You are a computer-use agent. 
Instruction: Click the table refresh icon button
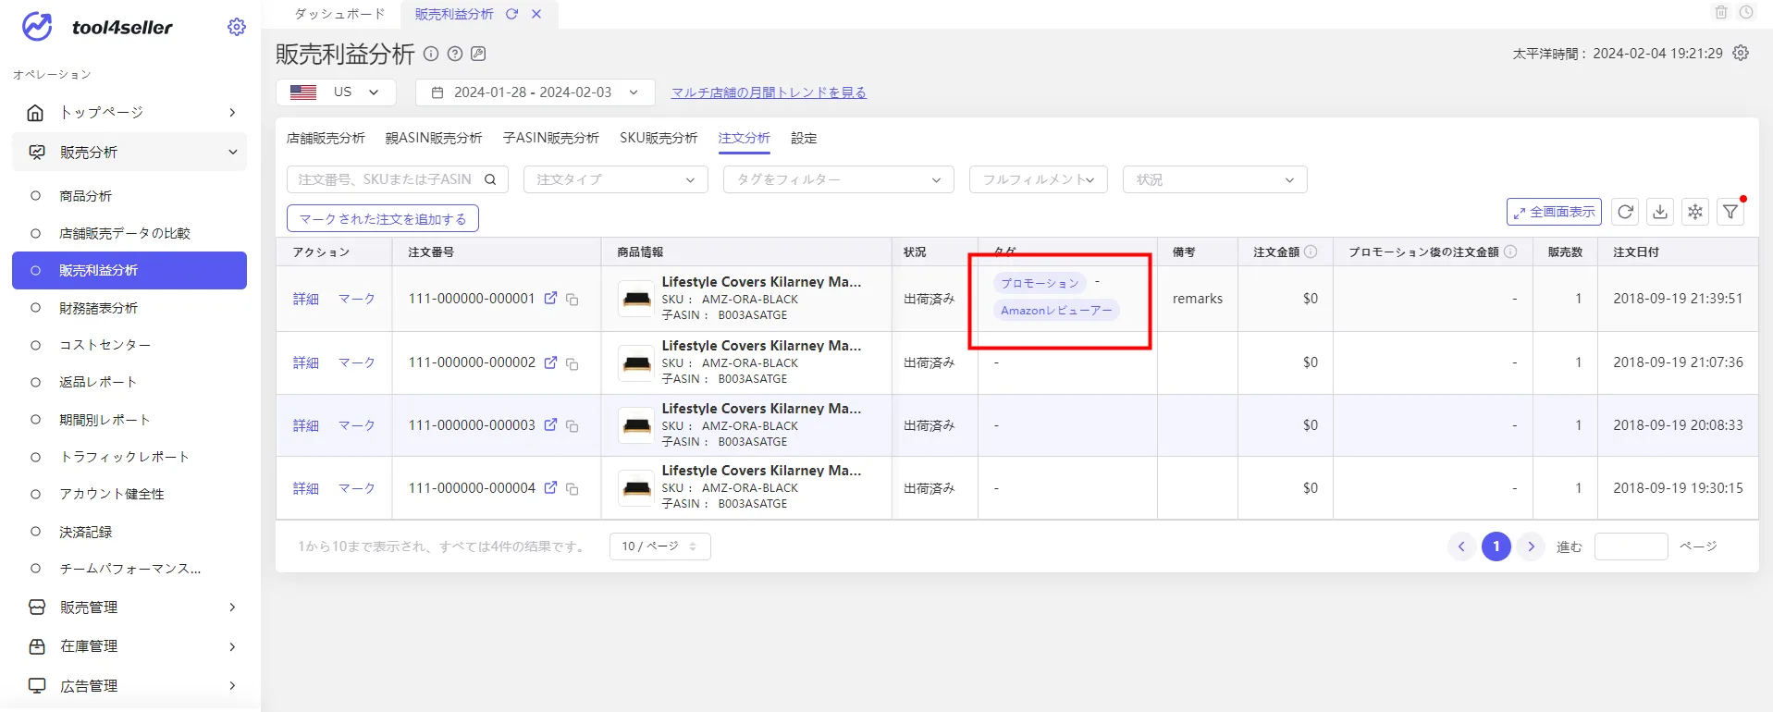click(x=1625, y=212)
